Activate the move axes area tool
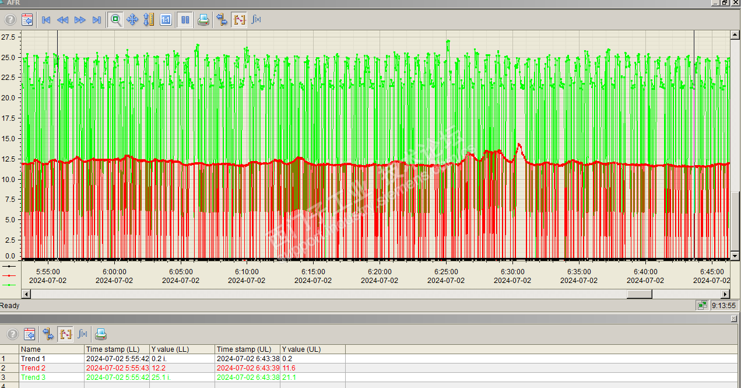 (x=149, y=20)
